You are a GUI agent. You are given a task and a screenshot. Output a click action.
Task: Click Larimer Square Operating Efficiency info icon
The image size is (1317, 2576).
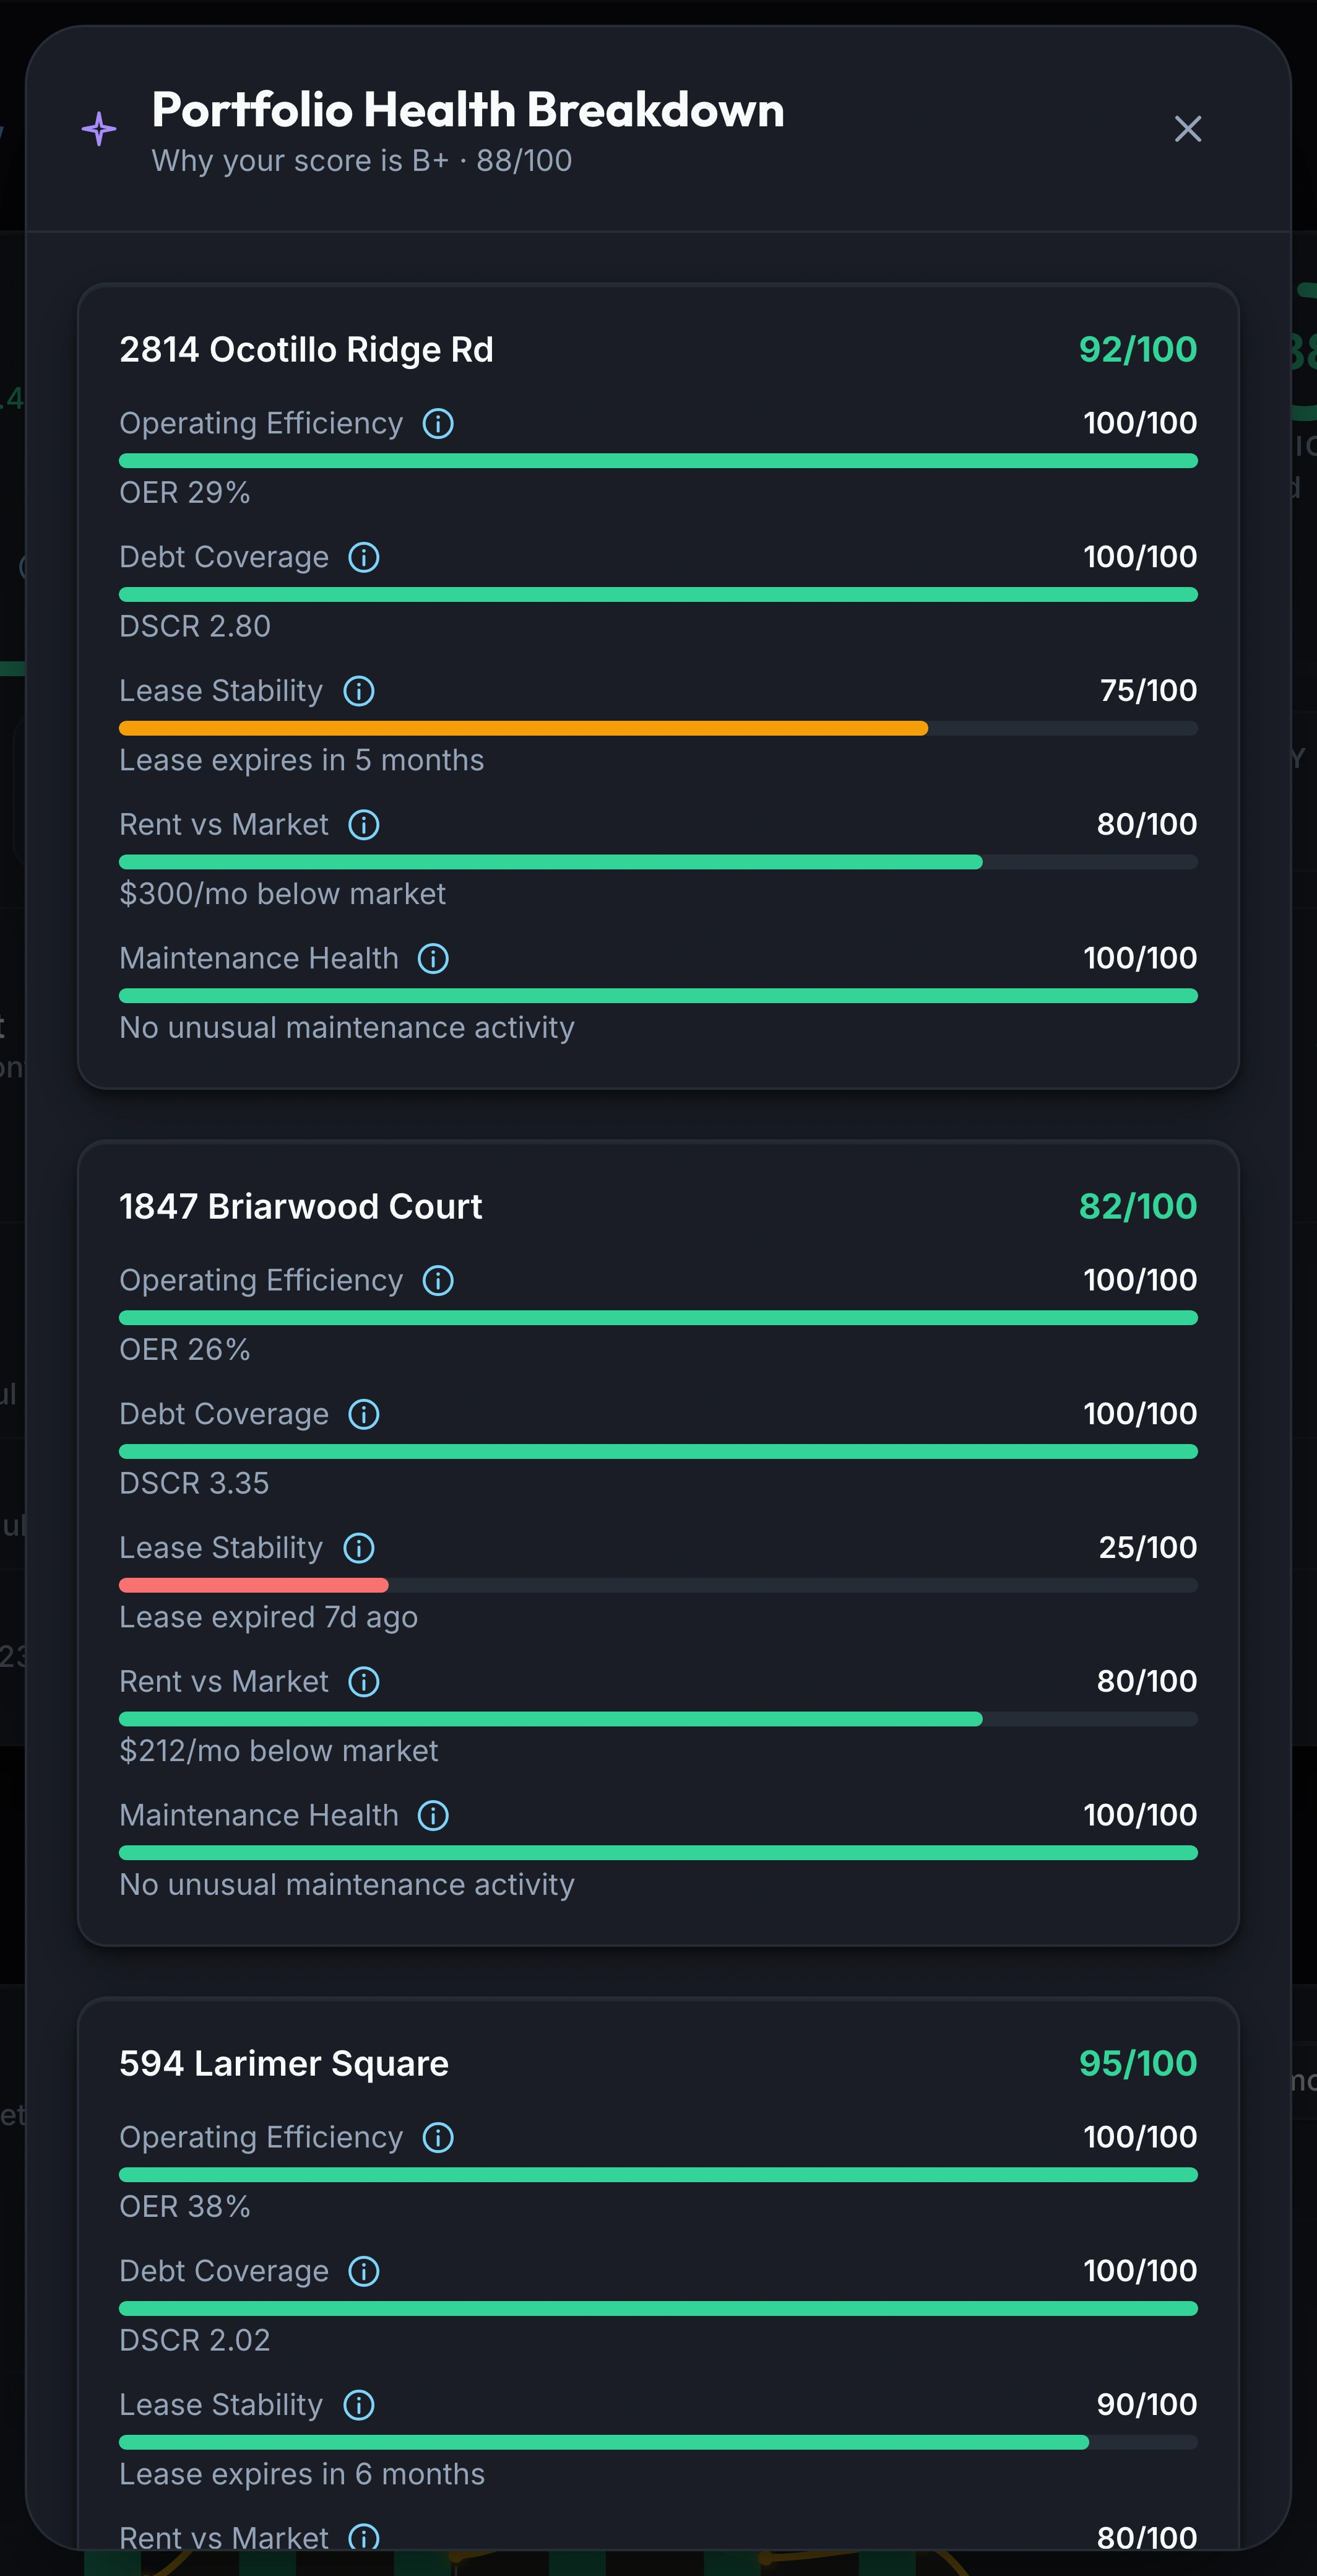tap(438, 2138)
